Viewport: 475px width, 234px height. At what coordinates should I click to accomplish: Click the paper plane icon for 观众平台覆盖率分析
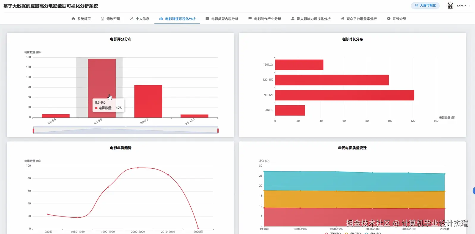click(x=342, y=19)
